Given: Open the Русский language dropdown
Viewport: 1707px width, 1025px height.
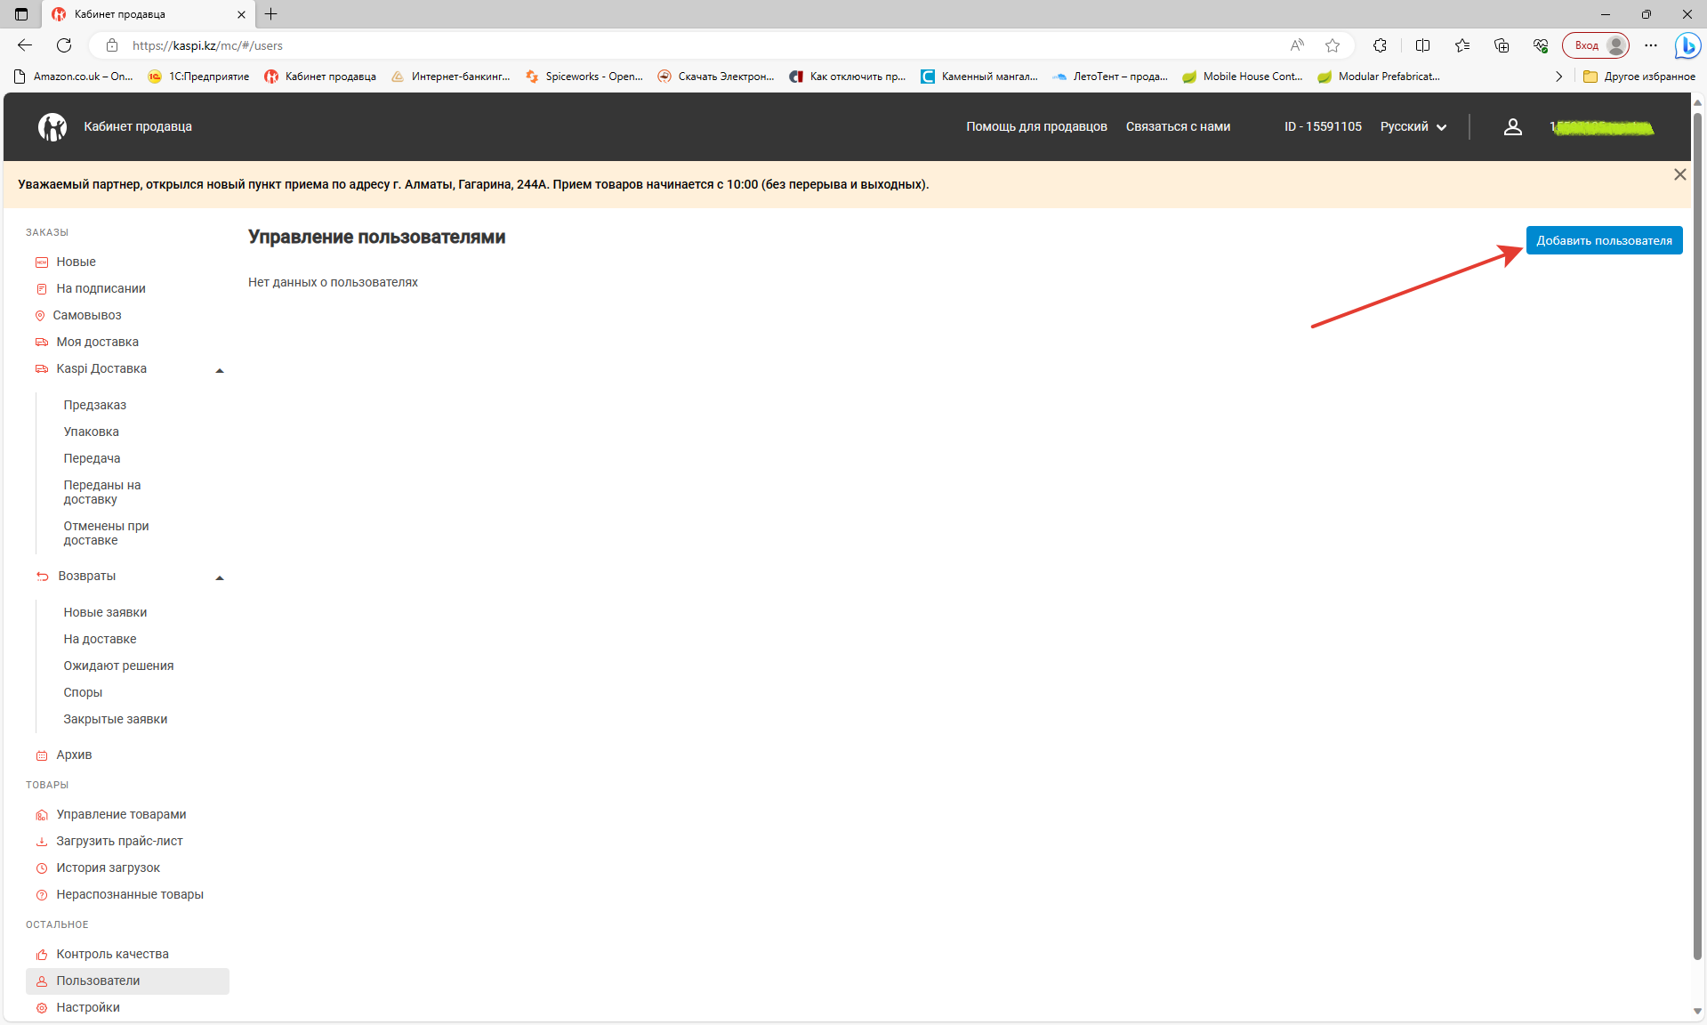Looking at the screenshot, I should point(1413,127).
